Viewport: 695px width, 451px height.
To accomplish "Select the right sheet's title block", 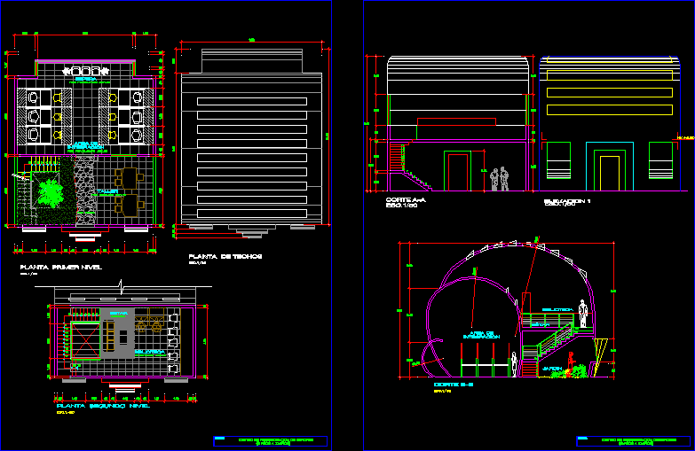I will [634, 439].
